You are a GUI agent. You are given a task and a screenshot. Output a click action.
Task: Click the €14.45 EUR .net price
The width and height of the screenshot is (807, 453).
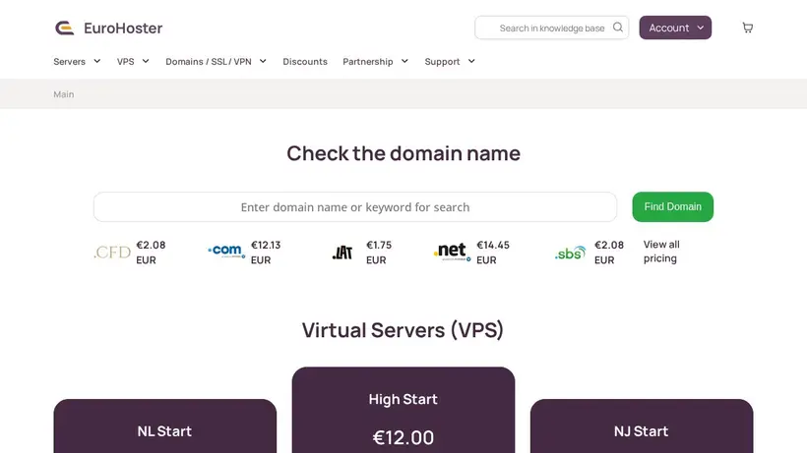click(x=492, y=253)
